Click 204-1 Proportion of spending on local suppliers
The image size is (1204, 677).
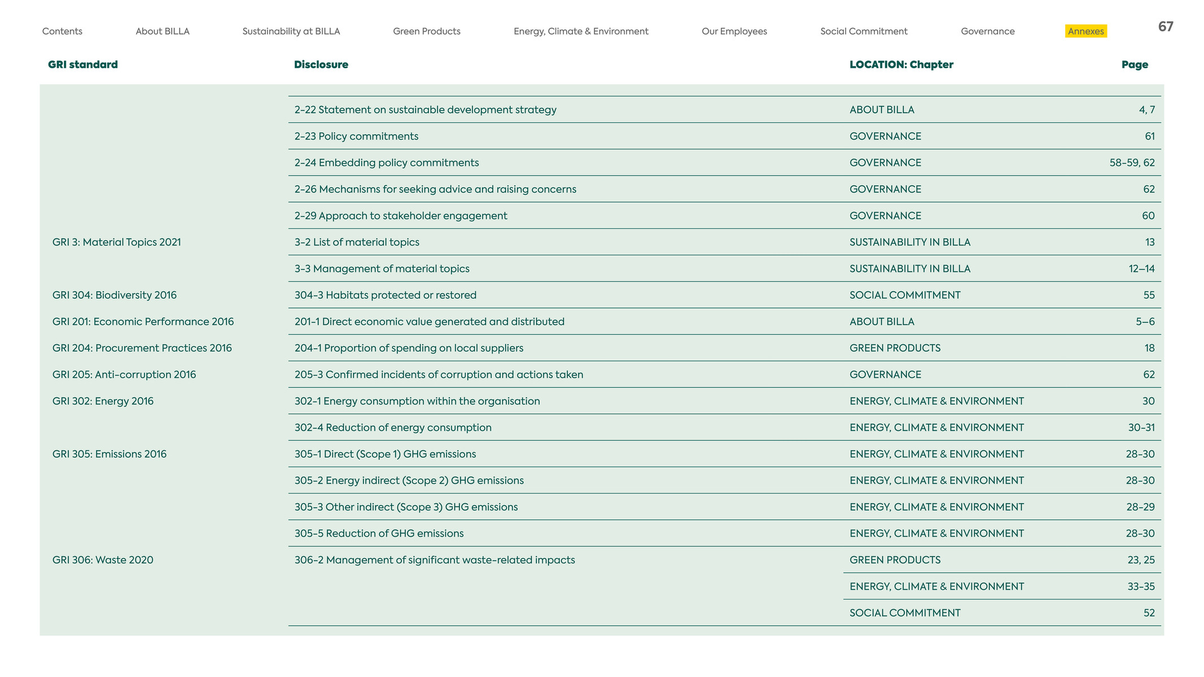(409, 348)
